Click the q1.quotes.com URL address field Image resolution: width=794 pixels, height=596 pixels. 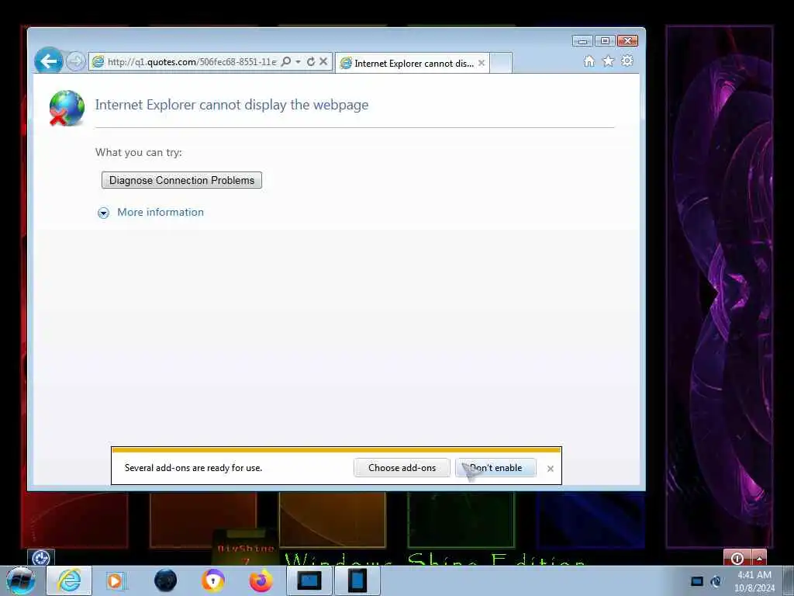coord(192,62)
